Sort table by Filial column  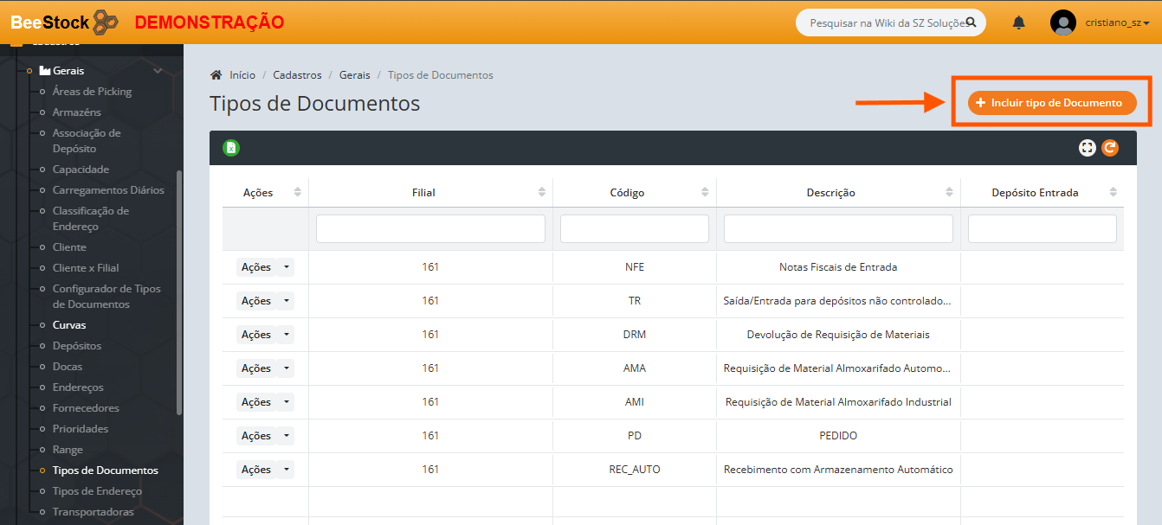coord(542,192)
